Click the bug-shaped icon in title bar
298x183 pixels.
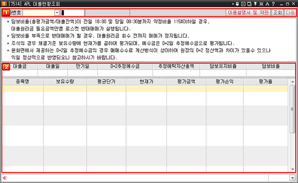point(261,4)
